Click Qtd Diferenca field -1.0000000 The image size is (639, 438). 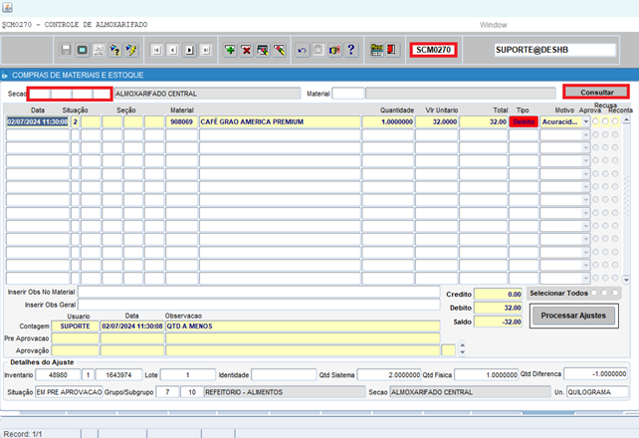(596, 373)
